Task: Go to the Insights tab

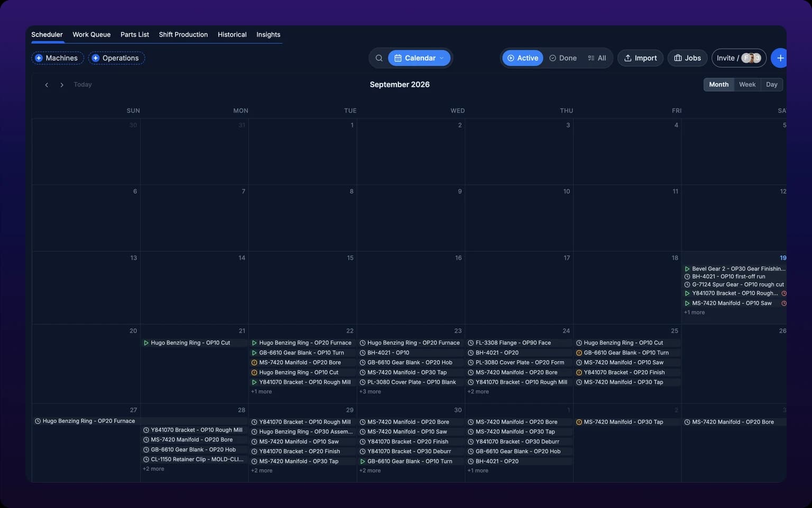Action: 269,34
